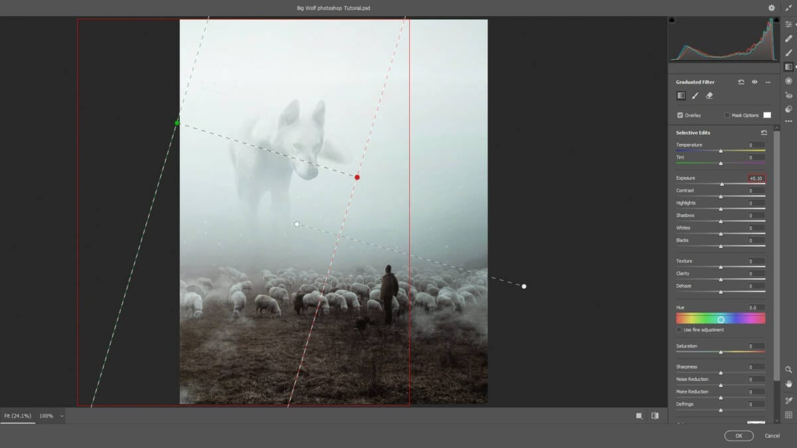Select the Adjustment Brush tool
Image resolution: width=797 pixels, height=448 pixels.
coord(788,53)
